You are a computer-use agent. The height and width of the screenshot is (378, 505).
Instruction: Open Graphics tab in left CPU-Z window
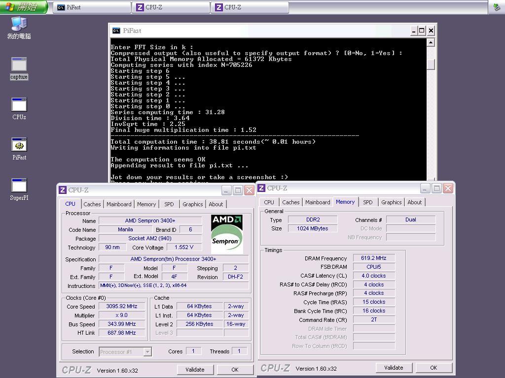pos(193,204)
